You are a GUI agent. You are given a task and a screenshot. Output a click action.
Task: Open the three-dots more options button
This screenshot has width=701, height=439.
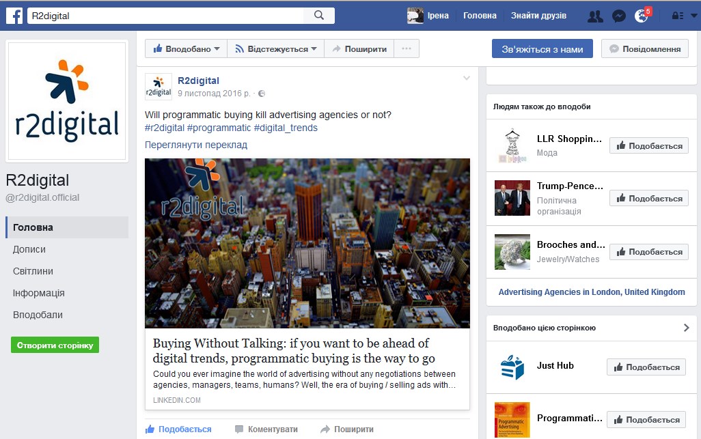(x=407, y=48)
